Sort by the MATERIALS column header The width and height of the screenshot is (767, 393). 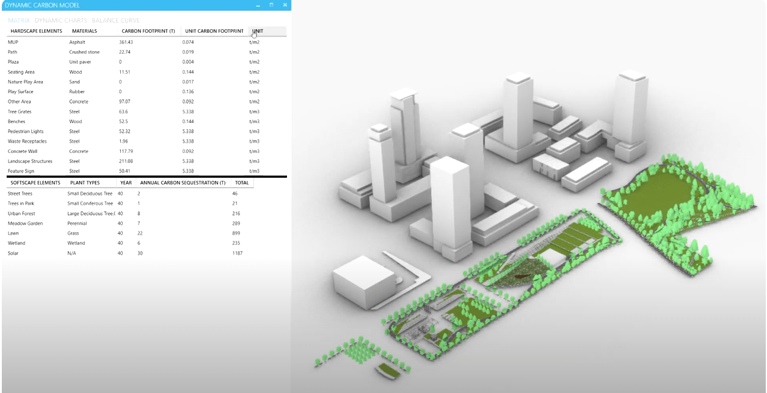[x=84, y=31]
